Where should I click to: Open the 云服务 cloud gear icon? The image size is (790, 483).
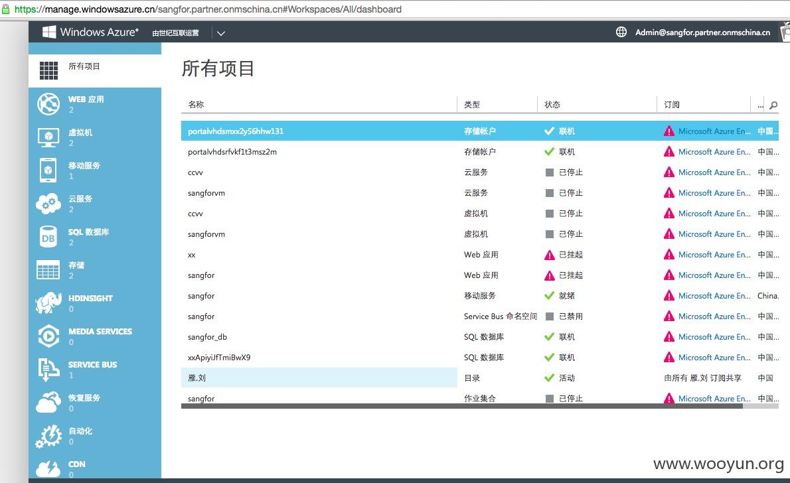click(48, 204)
